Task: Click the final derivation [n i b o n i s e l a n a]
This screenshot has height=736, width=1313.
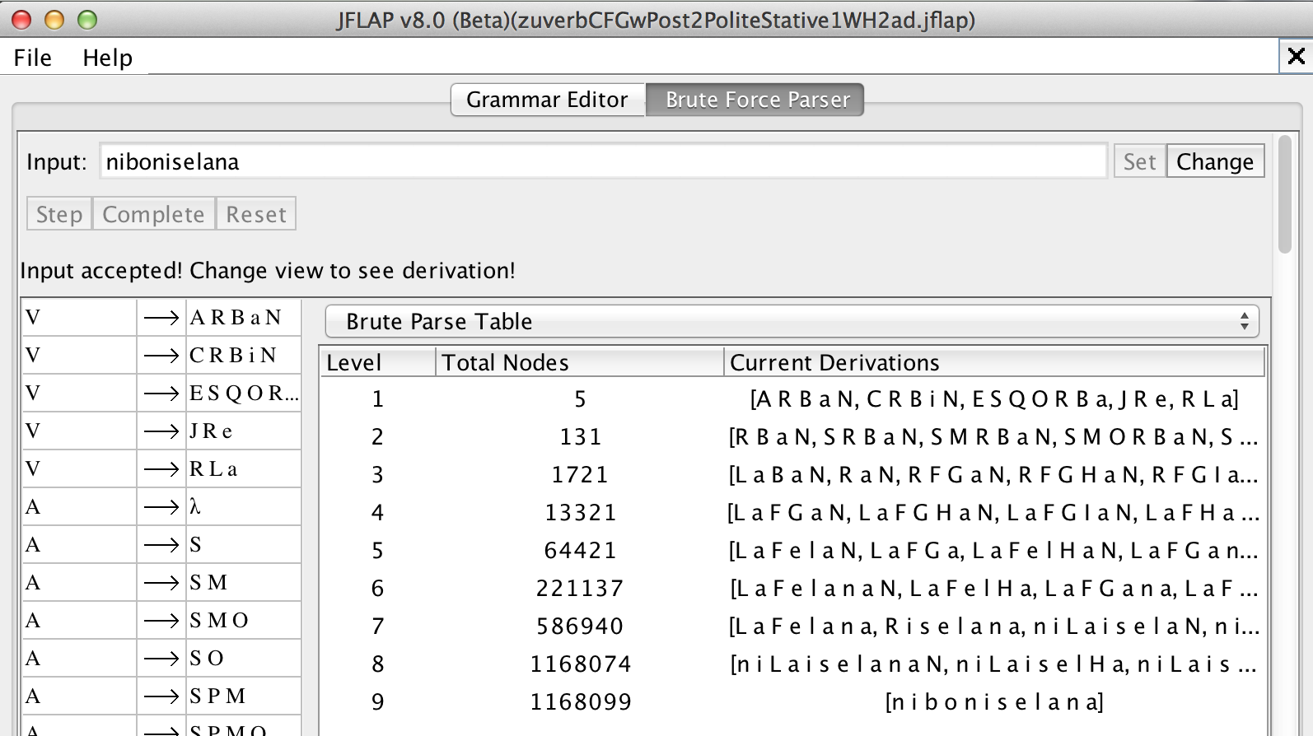Action: pyautogui.click(x=994, y=702)
